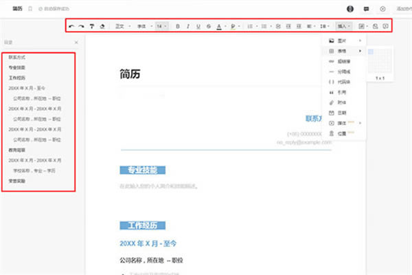
Task: Open the dropdown icon right of 插入
Action: [363, 26]
